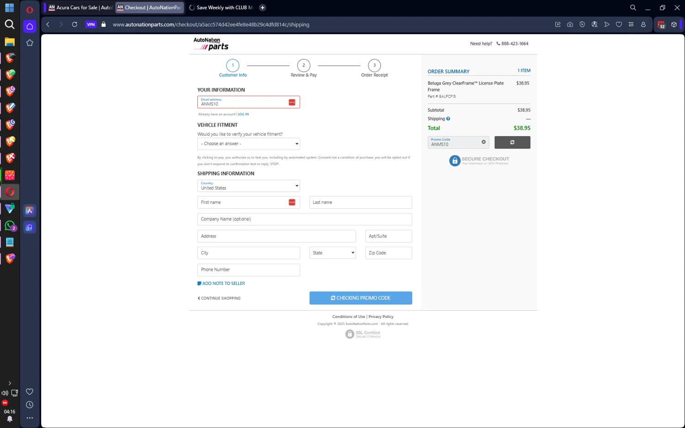
Task: Open Easy Setup sliders icon
Action: point(631,25)
